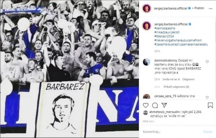Image resolution: width=216 pixels, height=138 pixels.
Task: Open damiralicdonny's profile picture
Action: point(147,62)
